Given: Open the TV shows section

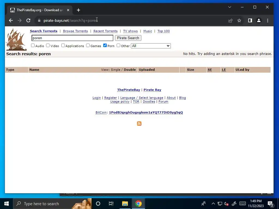Looking at the screenshot, I should 131,31.
